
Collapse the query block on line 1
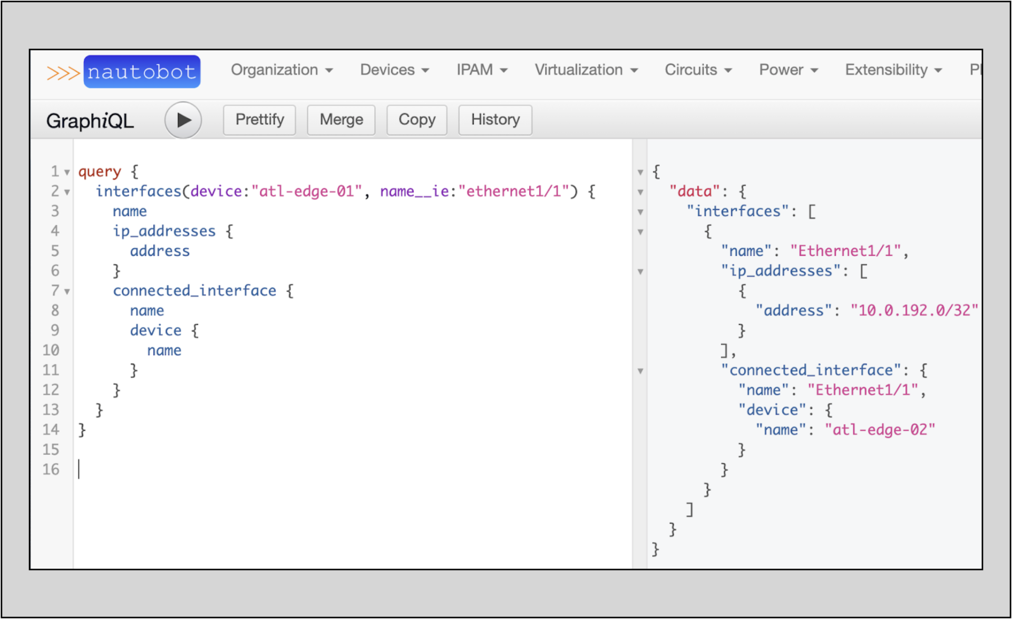pyautogui.click(x=67, y=172)
